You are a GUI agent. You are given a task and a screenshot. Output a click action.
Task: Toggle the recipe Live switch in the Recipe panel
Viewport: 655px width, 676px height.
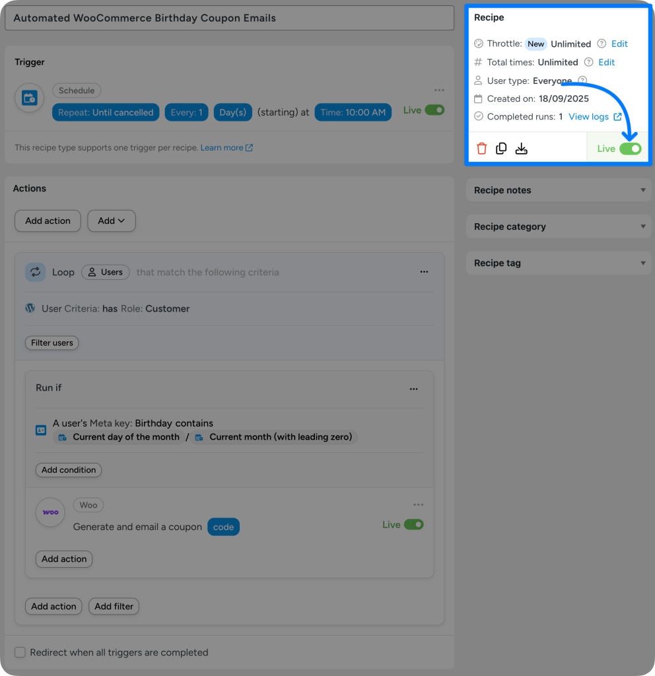tap(633, 149)
